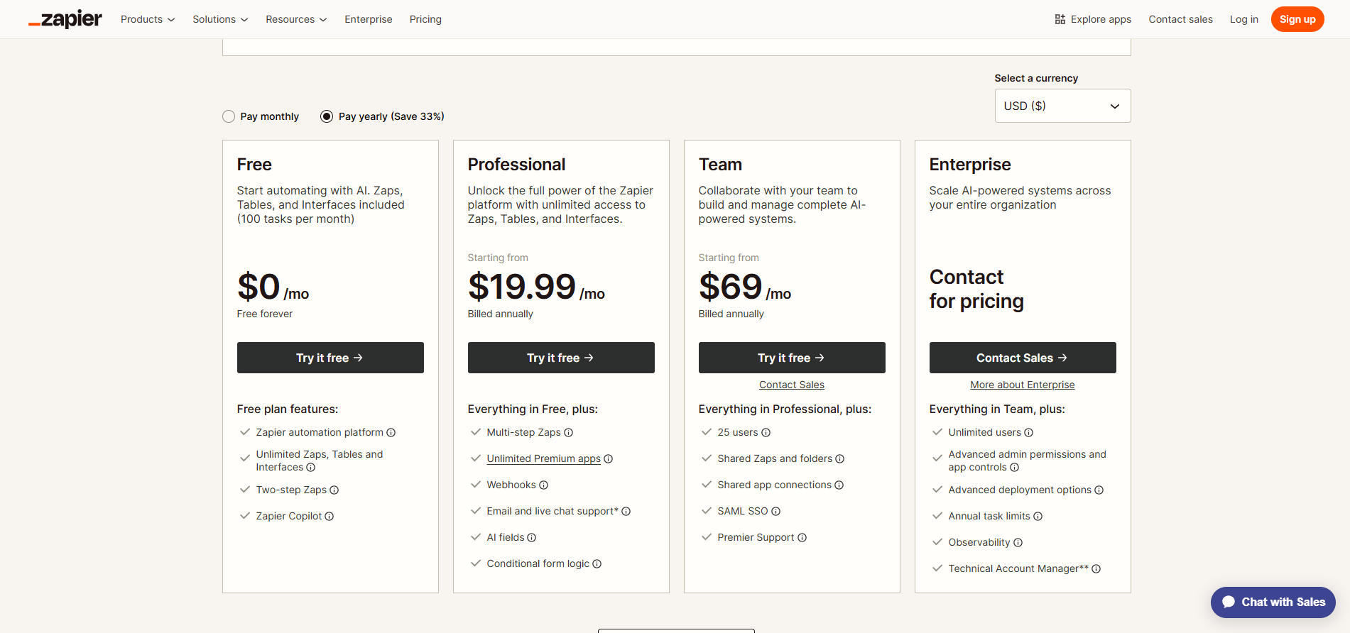This screenshot has width=1350, height=633.
Task: Click the Contact for pricing text
Action: click(976, 289)
